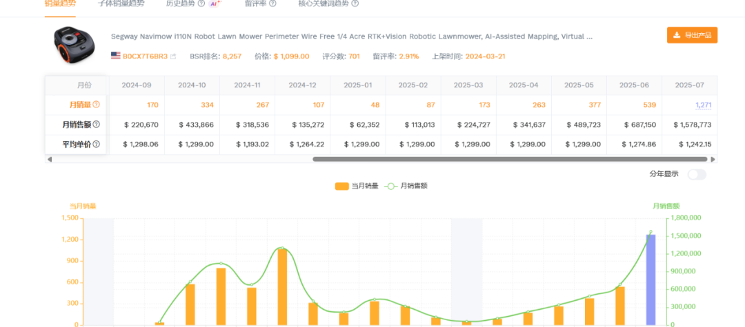Click the AI badge icon near 历史趋势
This screenshot has height=327, width=745.
(214, 3)
